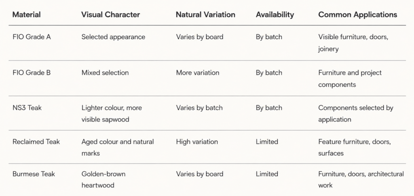Select the FIO Grade B row label

pos(32,73)
